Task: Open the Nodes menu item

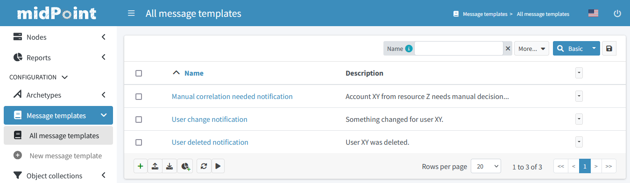Action: click(58, 37)
